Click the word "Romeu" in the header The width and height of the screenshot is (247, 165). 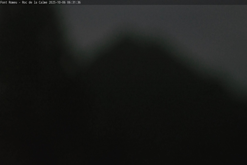click(12, 2)
